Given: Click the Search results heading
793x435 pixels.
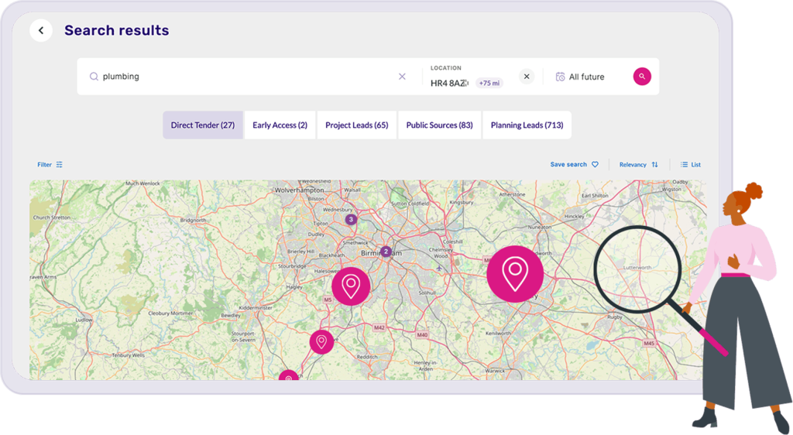Looking at the screenshot, I should coord(117,30).
